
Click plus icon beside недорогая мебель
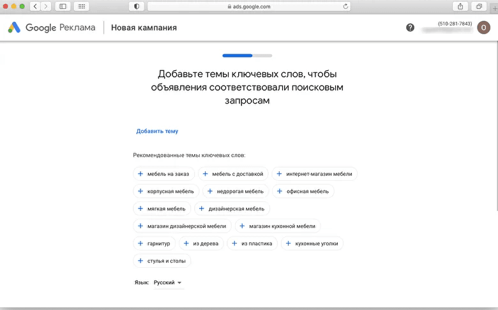coord(210,191)
